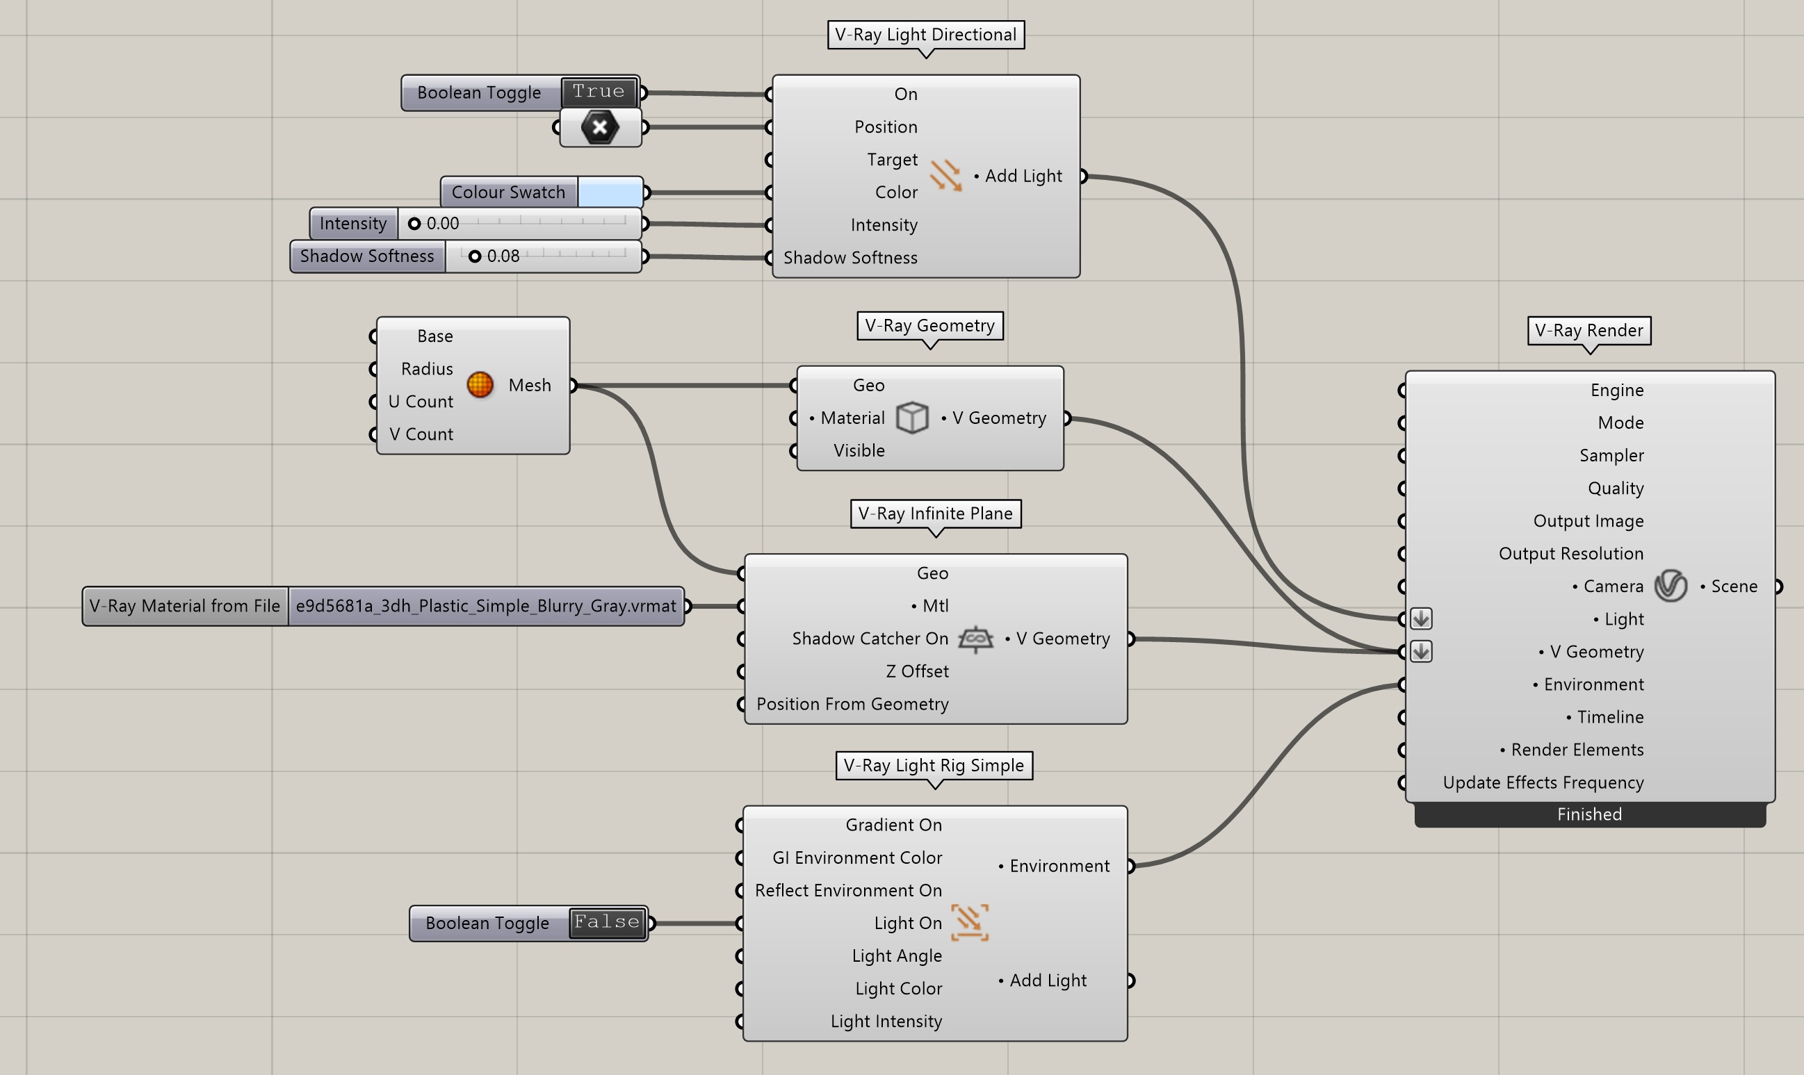This screenshot has height=1075, width=1804.
Task: Click the Base input on Mesh Sphere
Action: point(434,336)
